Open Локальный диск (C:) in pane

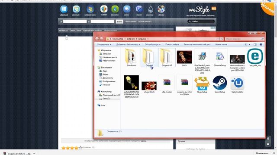(x=111, y=95)
